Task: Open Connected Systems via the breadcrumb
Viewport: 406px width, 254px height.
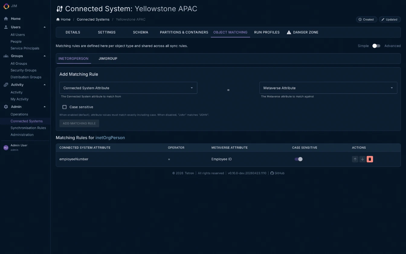Action: 93,19
